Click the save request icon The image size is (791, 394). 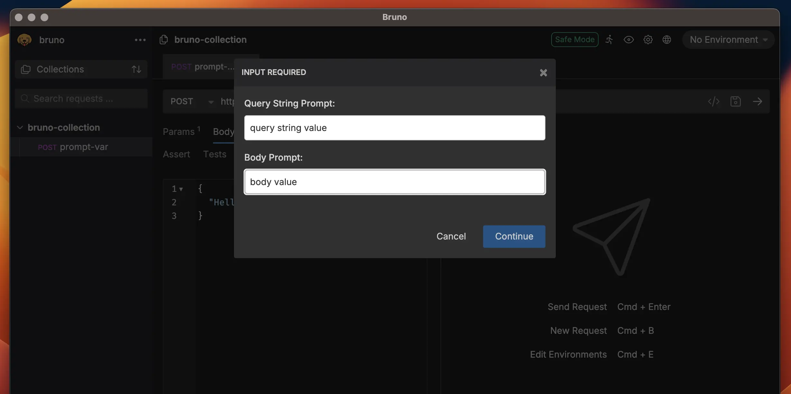735,101
